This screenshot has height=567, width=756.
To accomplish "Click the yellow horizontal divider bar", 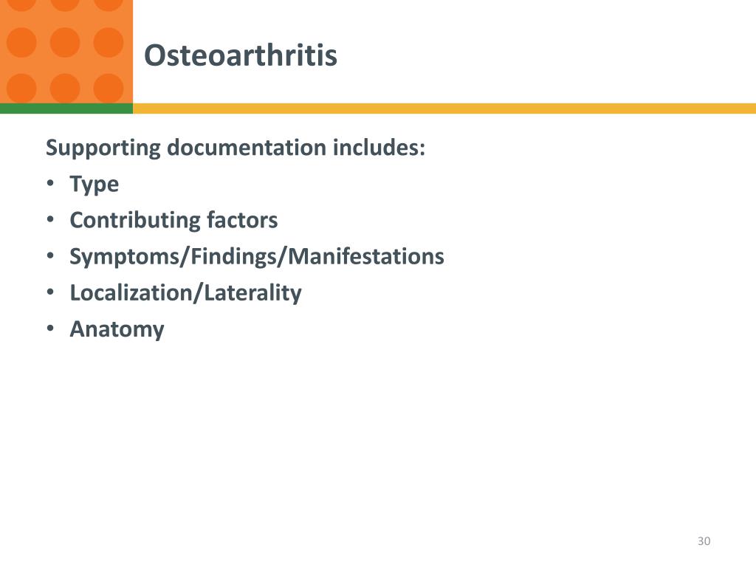I will 444,109.
